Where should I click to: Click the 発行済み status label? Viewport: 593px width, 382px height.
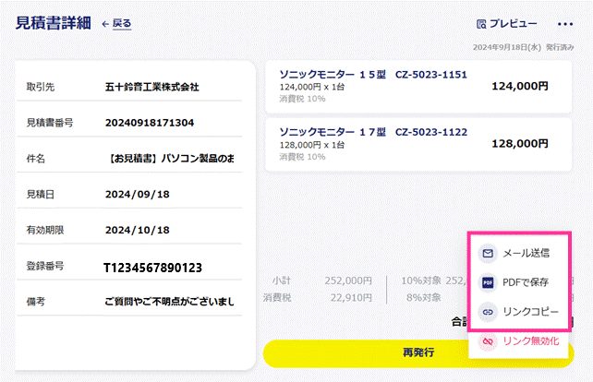[560, 47]
